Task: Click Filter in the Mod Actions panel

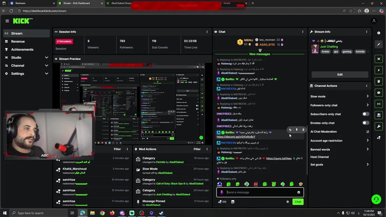Action: coord(197,149)
